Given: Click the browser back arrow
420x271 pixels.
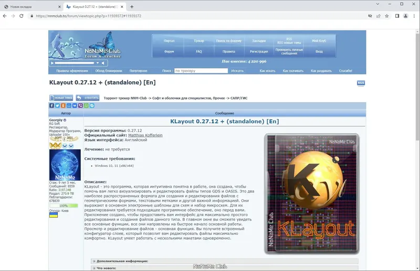Looking at the screenshot, I should pyautogui.click(x=5, y=16).
